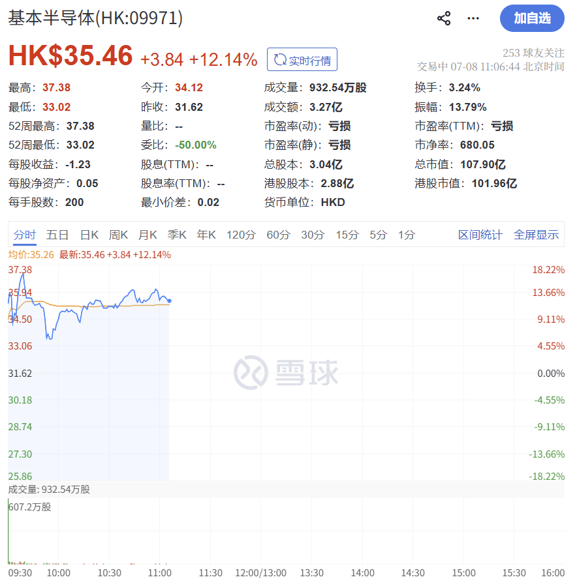Image resolution: width=577 pixels, height=588 pixels.
Task: Select the 30分 chart interval
Action: point(313,235)
